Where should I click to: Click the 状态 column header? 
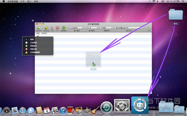(38, 34)
